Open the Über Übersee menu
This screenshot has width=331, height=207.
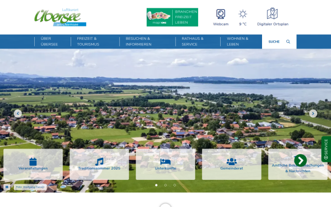(49, 41)
